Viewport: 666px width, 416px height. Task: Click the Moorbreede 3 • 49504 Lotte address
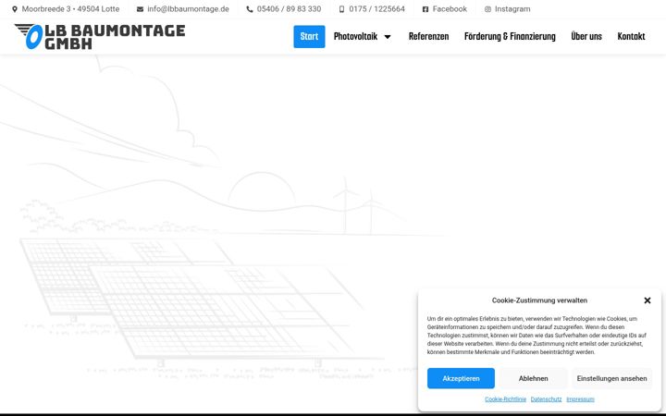click(x=70, y=9)
